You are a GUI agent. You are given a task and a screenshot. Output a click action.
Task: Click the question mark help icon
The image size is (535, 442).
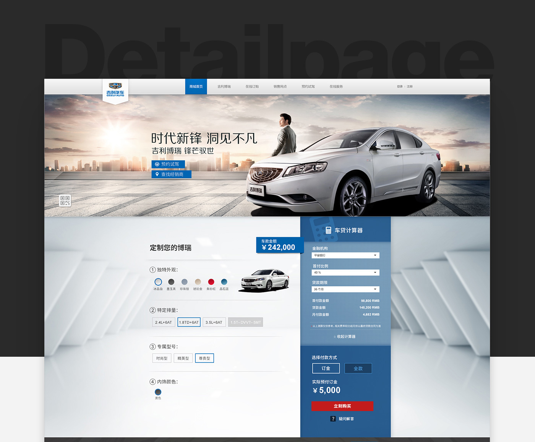tap(333, 419)
